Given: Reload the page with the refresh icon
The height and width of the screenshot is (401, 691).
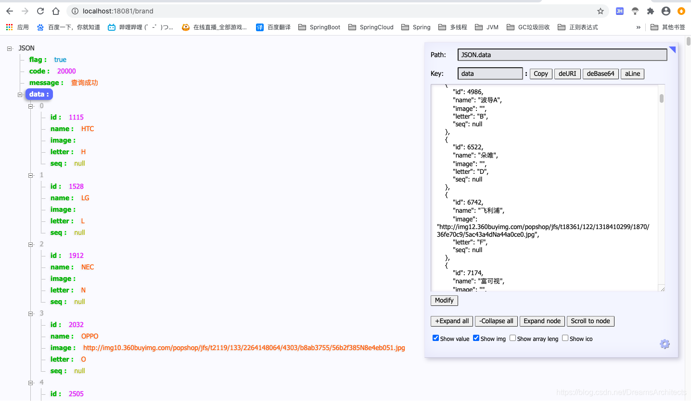Looking at the screenshot, I should click(40, 11).
